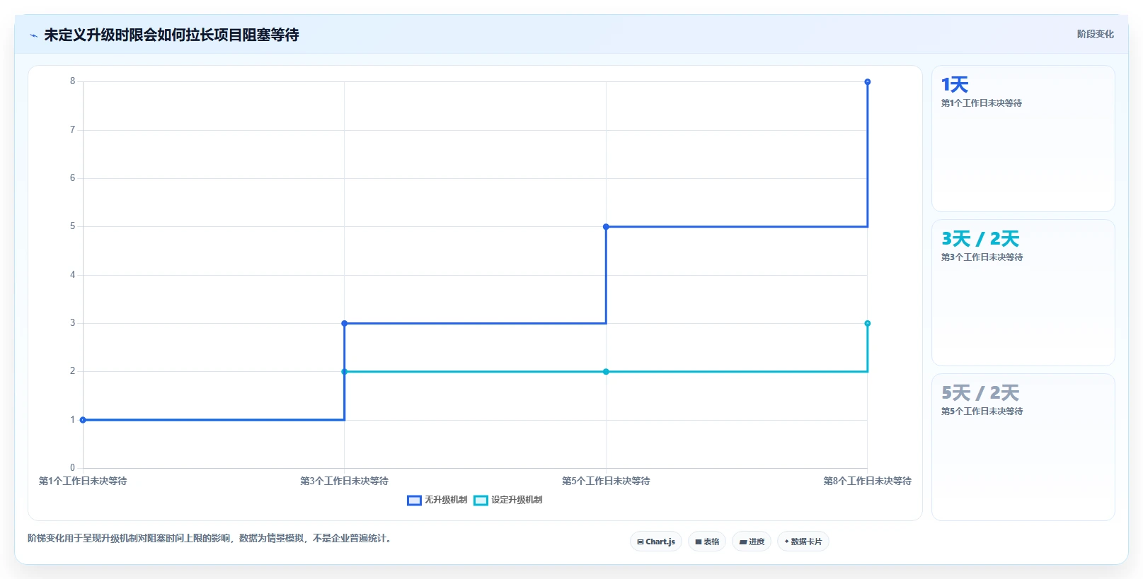The width and height of the screenshot is (1143, 579).
Task: Toggle the 设定升级机制 legend series
Action: click(x=508, y=500)
